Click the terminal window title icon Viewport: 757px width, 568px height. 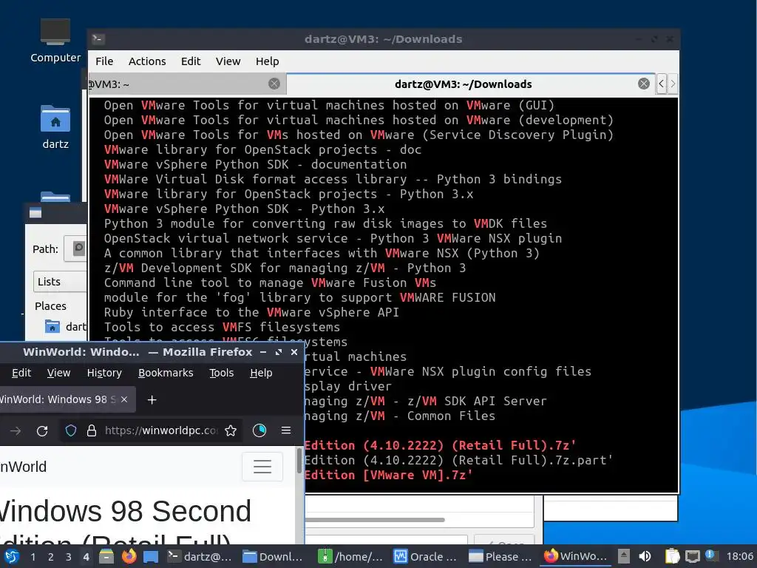click(98, 38)
